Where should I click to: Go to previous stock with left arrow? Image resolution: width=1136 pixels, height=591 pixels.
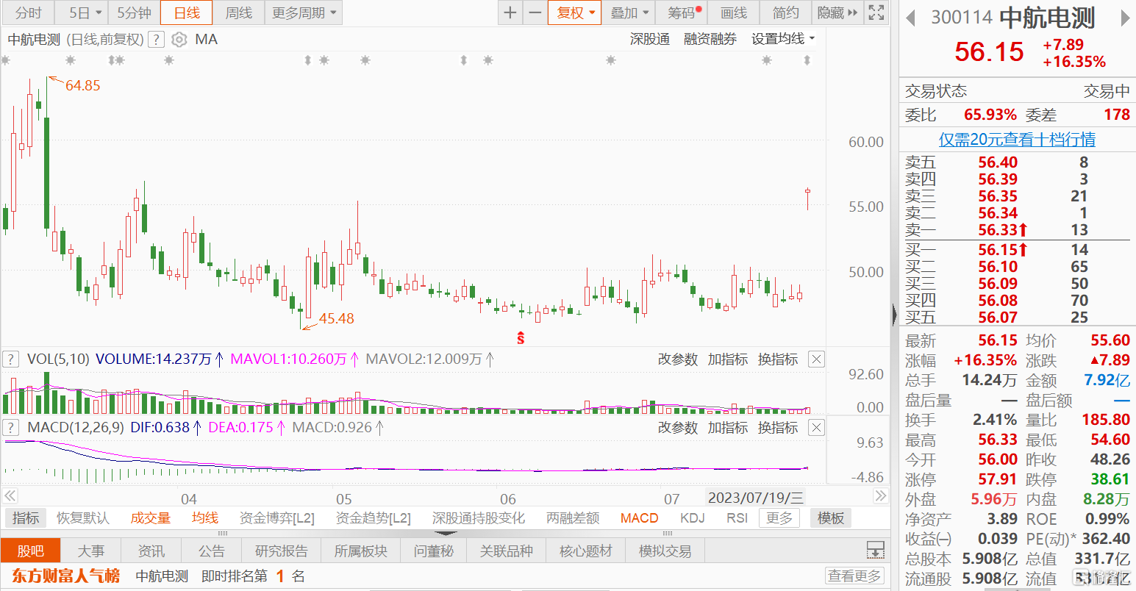point(910,18)
